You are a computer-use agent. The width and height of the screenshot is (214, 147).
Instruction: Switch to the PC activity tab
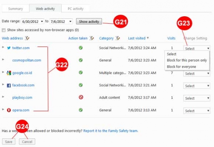pyautogui.click(x=76, y=9)
